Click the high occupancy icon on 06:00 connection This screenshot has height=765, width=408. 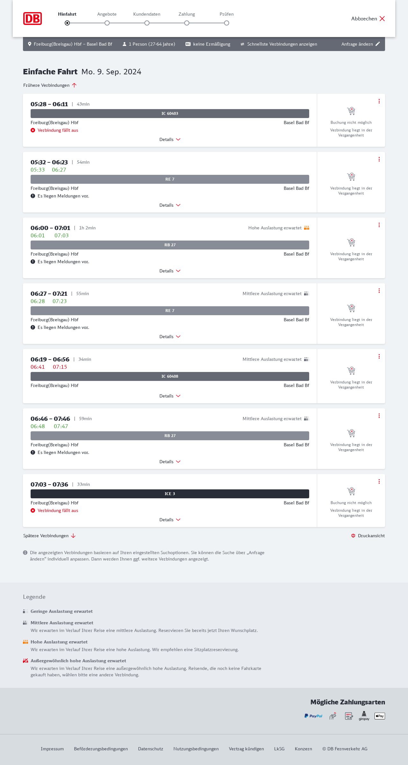307,228
